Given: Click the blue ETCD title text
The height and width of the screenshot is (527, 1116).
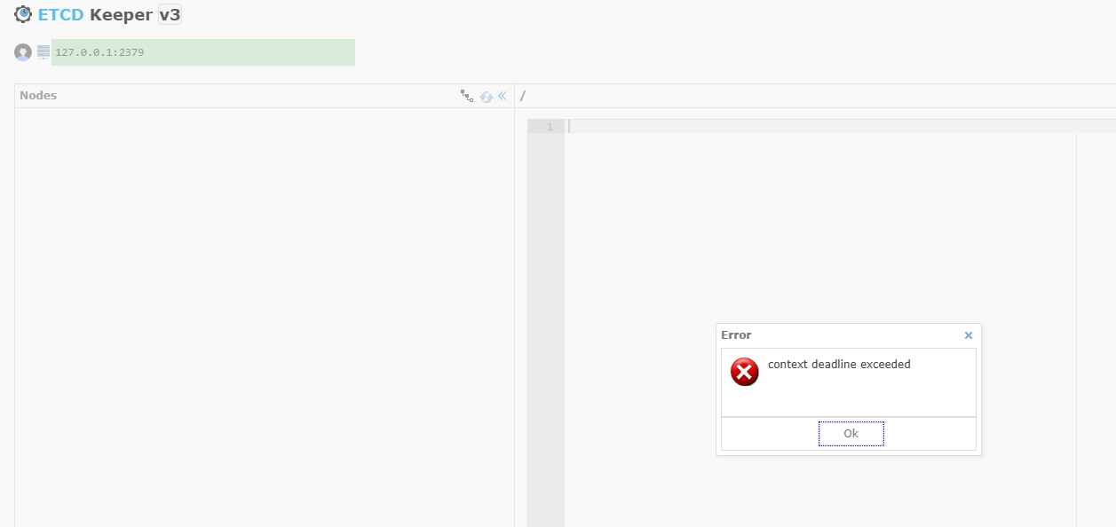Looking at the screenshot, I should coord(60,15).
